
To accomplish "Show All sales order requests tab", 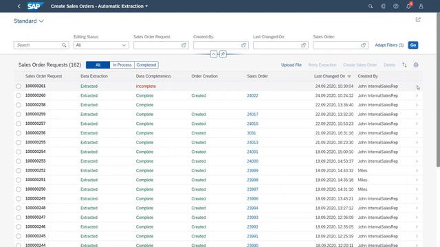I will click(x=98, y=65).
